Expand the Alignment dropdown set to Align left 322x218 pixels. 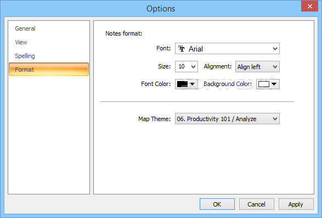257,66
